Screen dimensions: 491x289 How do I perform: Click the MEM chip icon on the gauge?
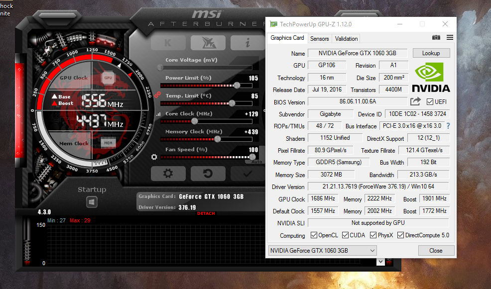[x=108, y=143]
